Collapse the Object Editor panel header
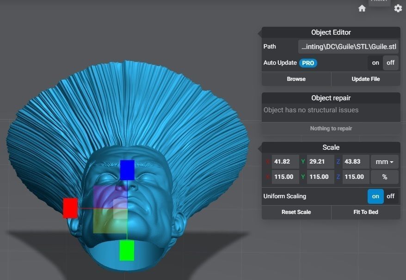Image resolution: width=406 pixels, height=280 pixels. (x=331, y=32)
